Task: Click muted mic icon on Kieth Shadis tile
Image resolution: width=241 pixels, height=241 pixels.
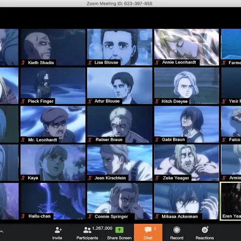Action: point(23,62)
